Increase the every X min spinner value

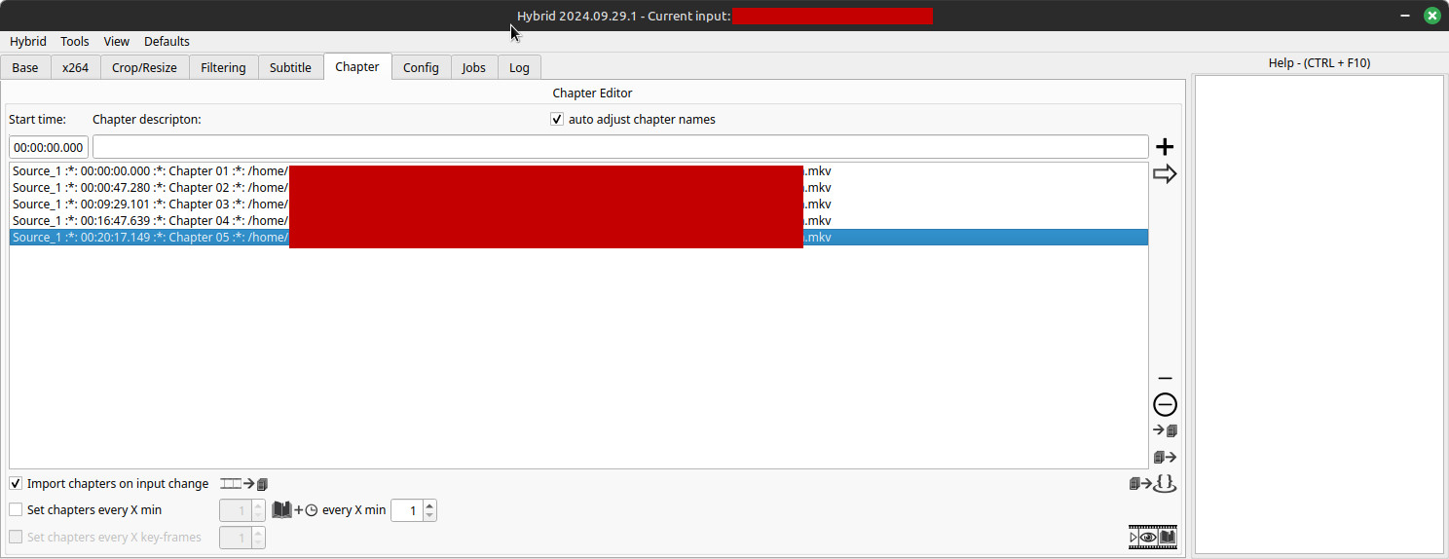click(x=429, y=505)
